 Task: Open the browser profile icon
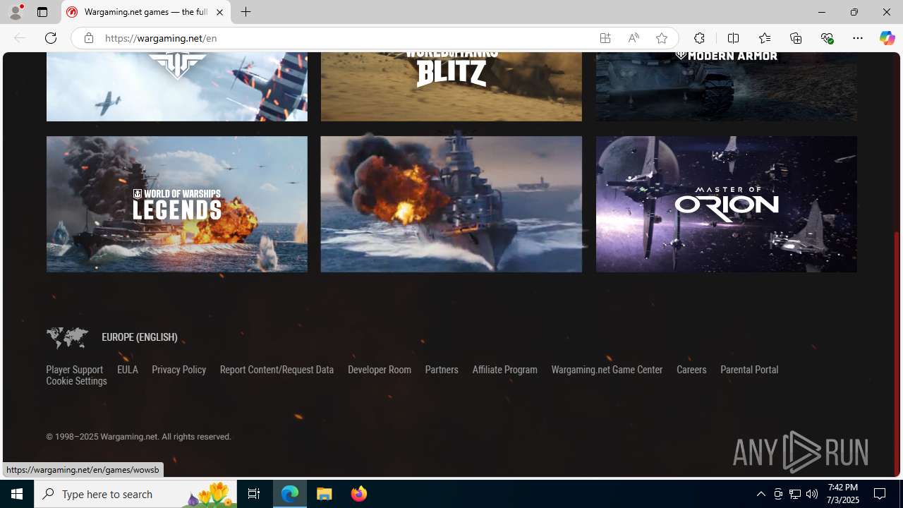(15, 12)
